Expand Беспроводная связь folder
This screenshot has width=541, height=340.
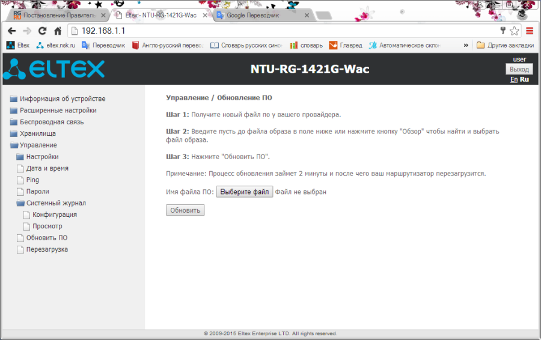(47, 122)
